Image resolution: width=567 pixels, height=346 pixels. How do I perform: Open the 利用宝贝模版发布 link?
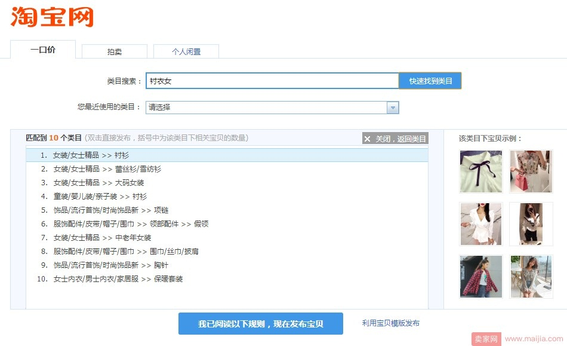(390, 323)
